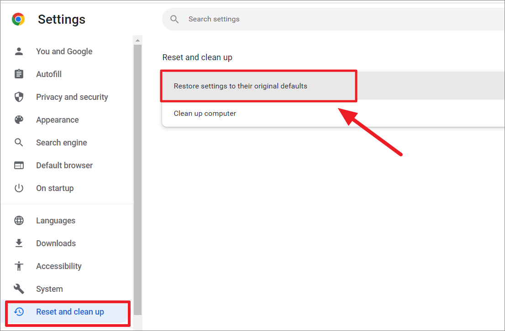Click the shield icon beside Privacy and security
This screenshot has width=505, height=331.
click(19, 97)
